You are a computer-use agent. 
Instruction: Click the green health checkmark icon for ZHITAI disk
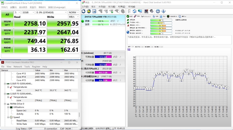tap(83, 21)
